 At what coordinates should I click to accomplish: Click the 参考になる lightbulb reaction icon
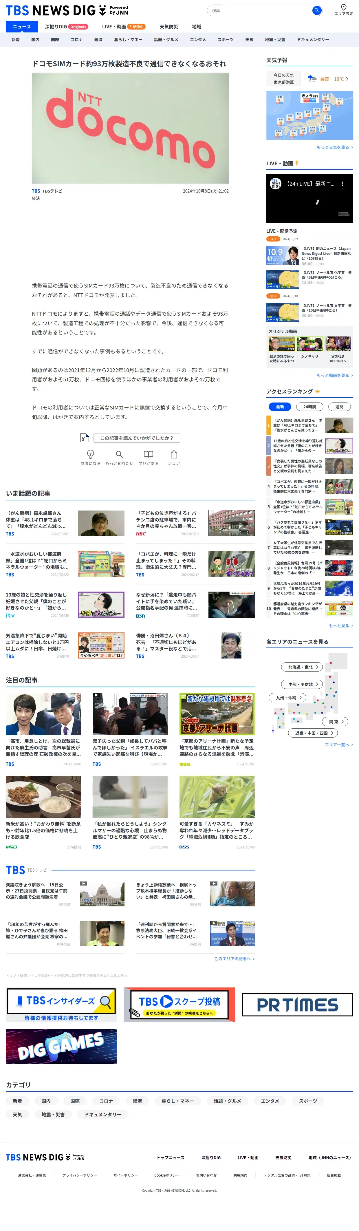tap(90, 454)
